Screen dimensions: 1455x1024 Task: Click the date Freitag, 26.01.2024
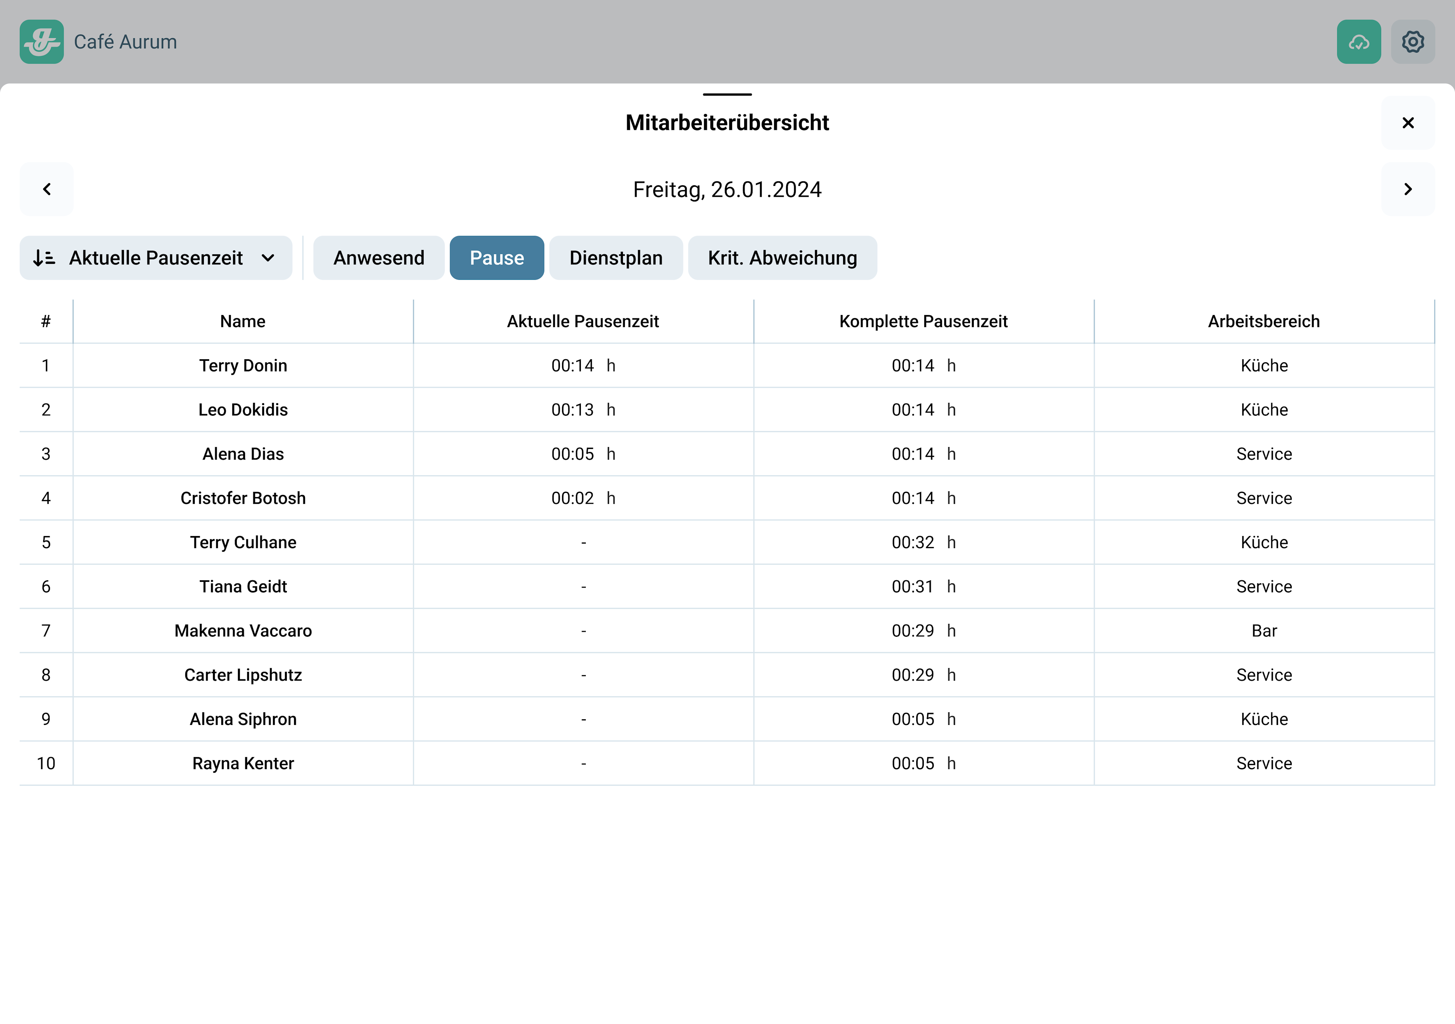727,189
